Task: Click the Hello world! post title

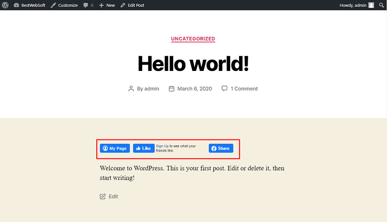Action: pyautogui.click(x=193, y=64)
